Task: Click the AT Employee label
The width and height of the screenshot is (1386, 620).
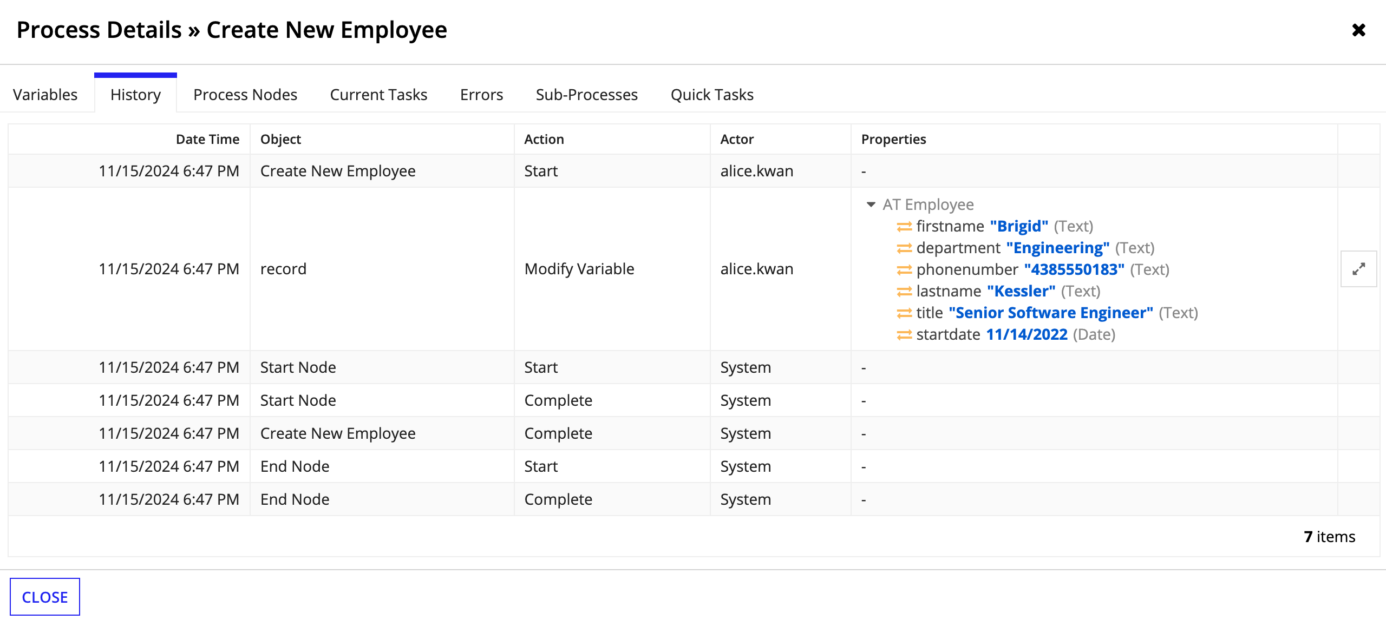Action: coord(928,205)
